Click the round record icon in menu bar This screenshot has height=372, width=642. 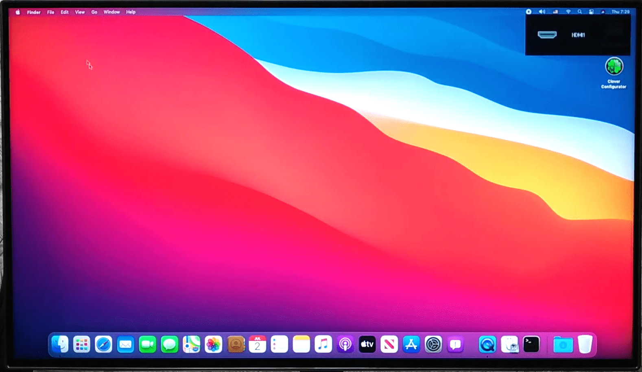[x=528, y=12]
